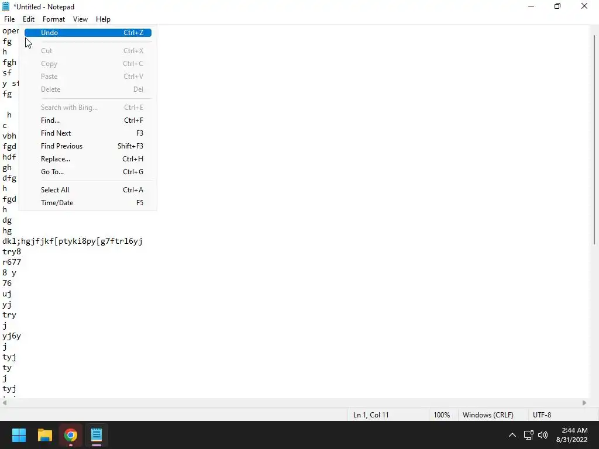Open the Format menu
The image size is (599, 449).
coord(53,19)
